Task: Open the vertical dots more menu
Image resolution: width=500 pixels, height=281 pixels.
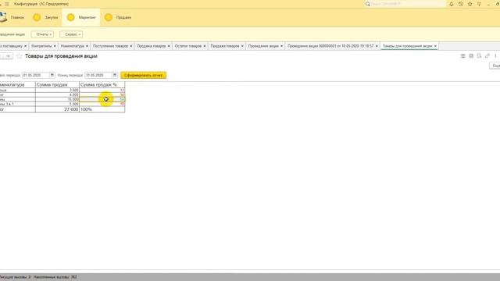Action: coord(495,55)
